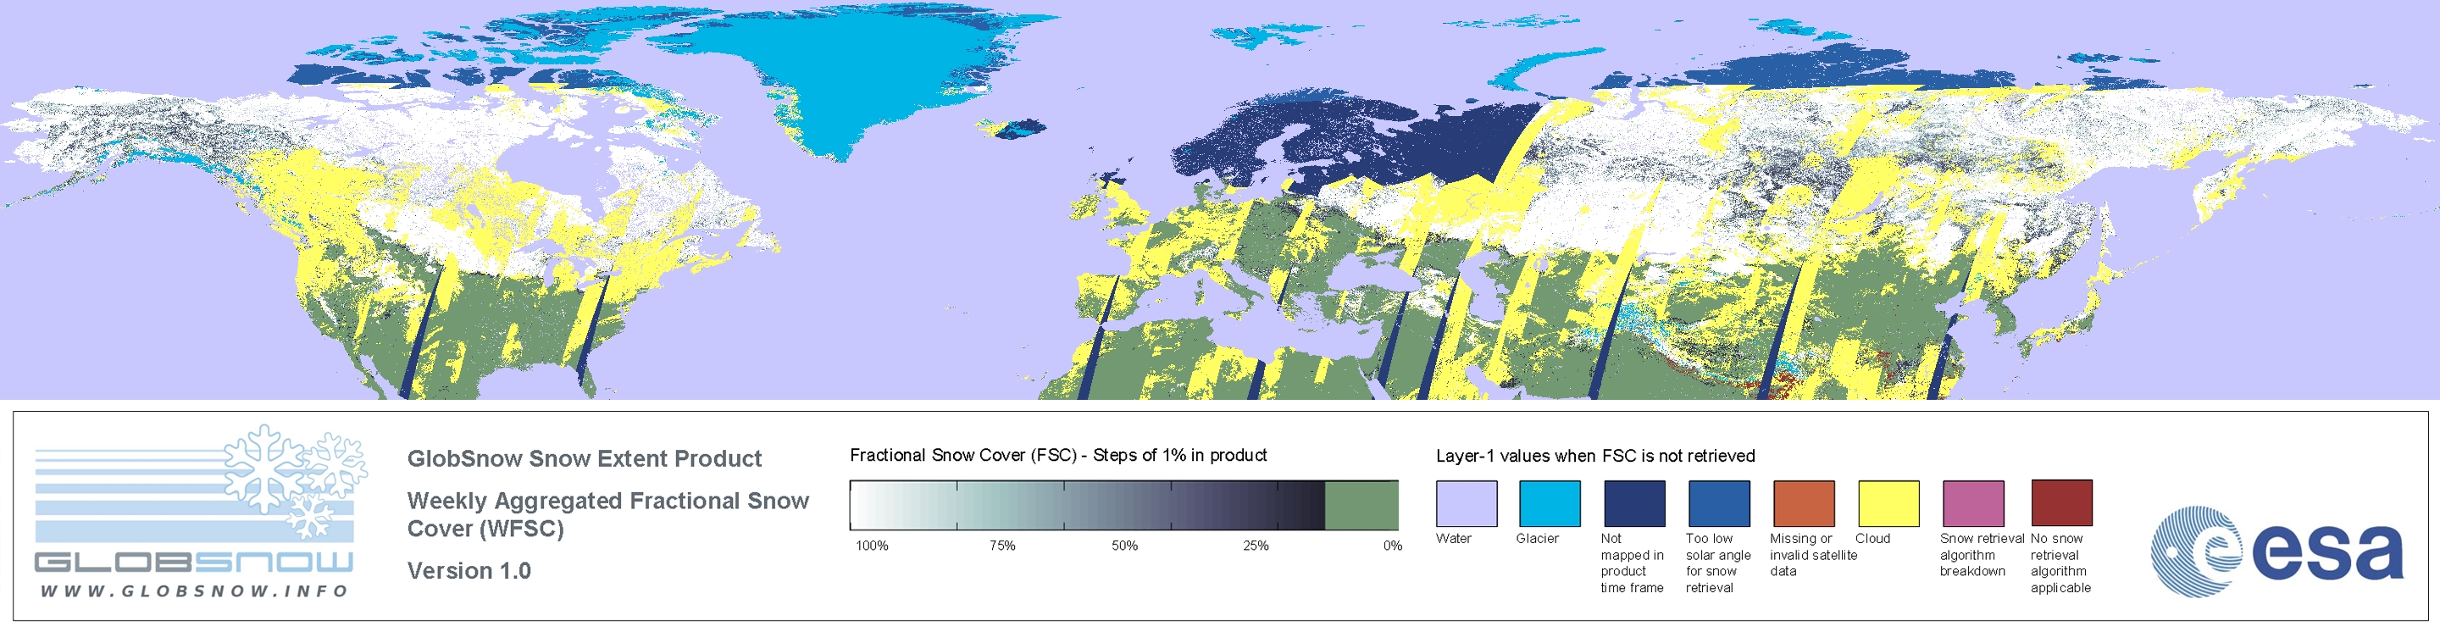Select the 'Not mapped in product time frame' swatch
2440x632 pixels.
1634,503
